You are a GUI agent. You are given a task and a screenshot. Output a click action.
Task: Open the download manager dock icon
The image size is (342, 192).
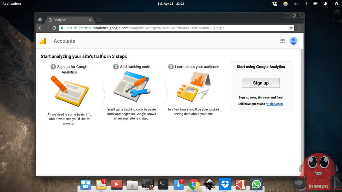coord(179,185)
